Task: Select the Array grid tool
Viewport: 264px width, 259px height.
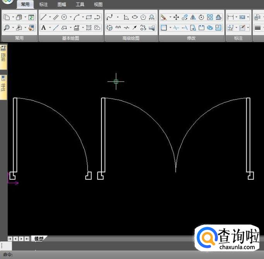Action: click(x=210, y=17)
